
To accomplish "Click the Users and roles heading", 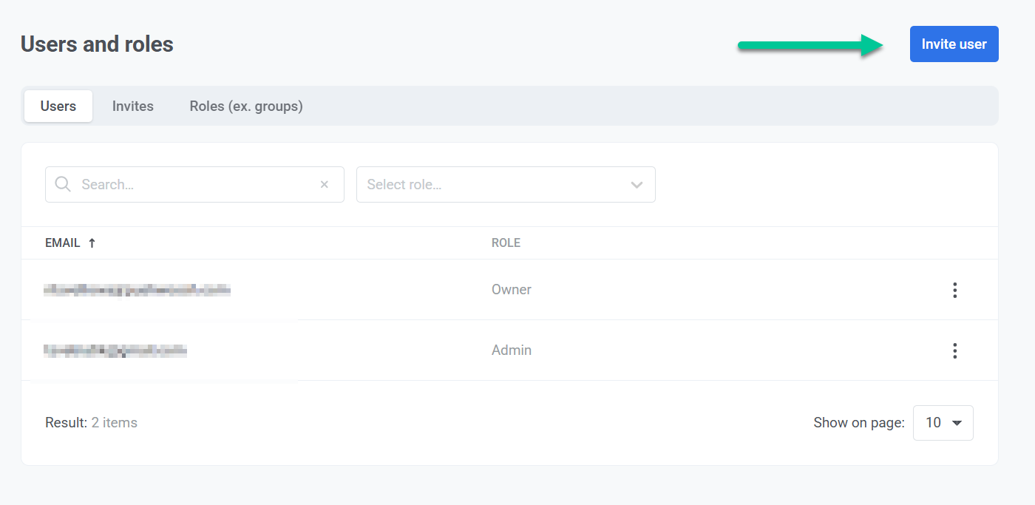I will 97,44.
